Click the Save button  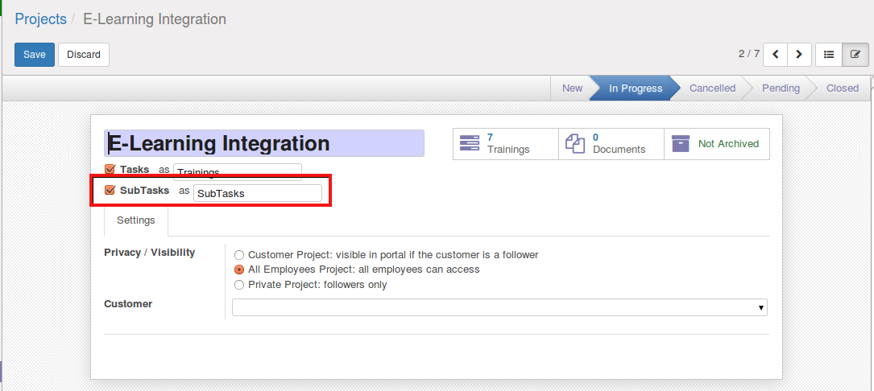pyautogui.click(x=35, y=55)
